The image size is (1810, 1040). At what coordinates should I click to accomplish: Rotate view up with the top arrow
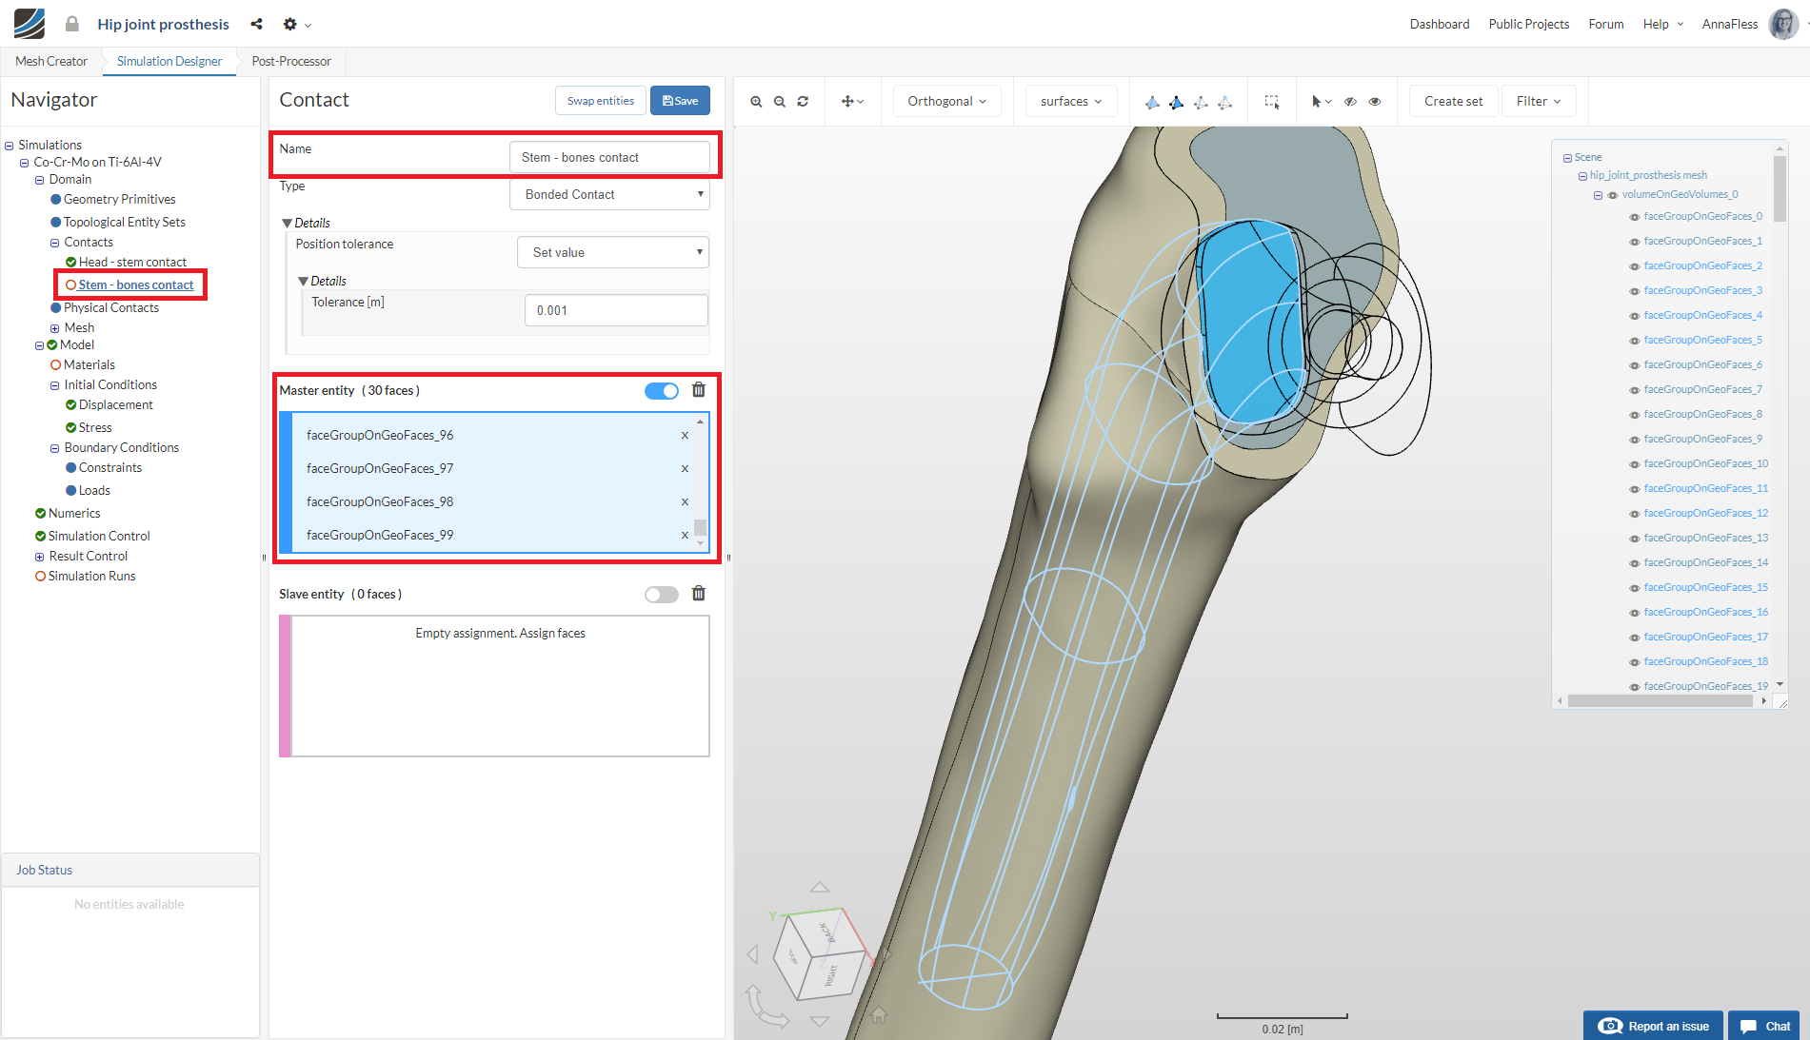(x=819, y=887)
